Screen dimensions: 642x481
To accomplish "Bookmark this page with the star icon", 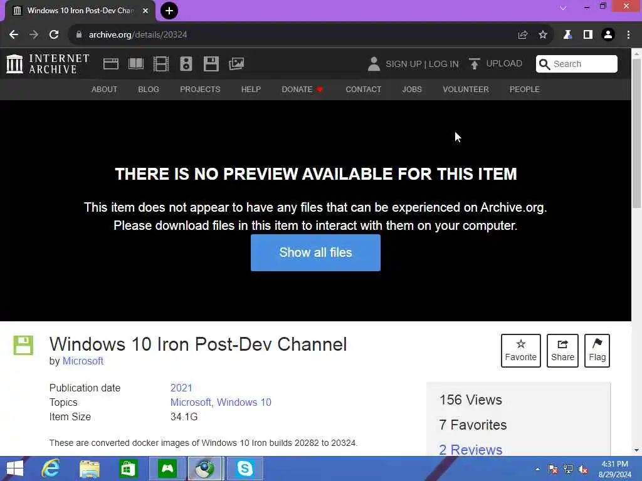I will 543,35.
